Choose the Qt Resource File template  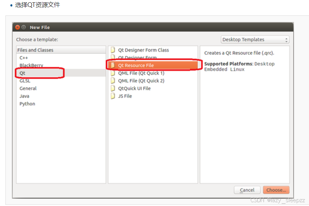[x=153, y=65]
